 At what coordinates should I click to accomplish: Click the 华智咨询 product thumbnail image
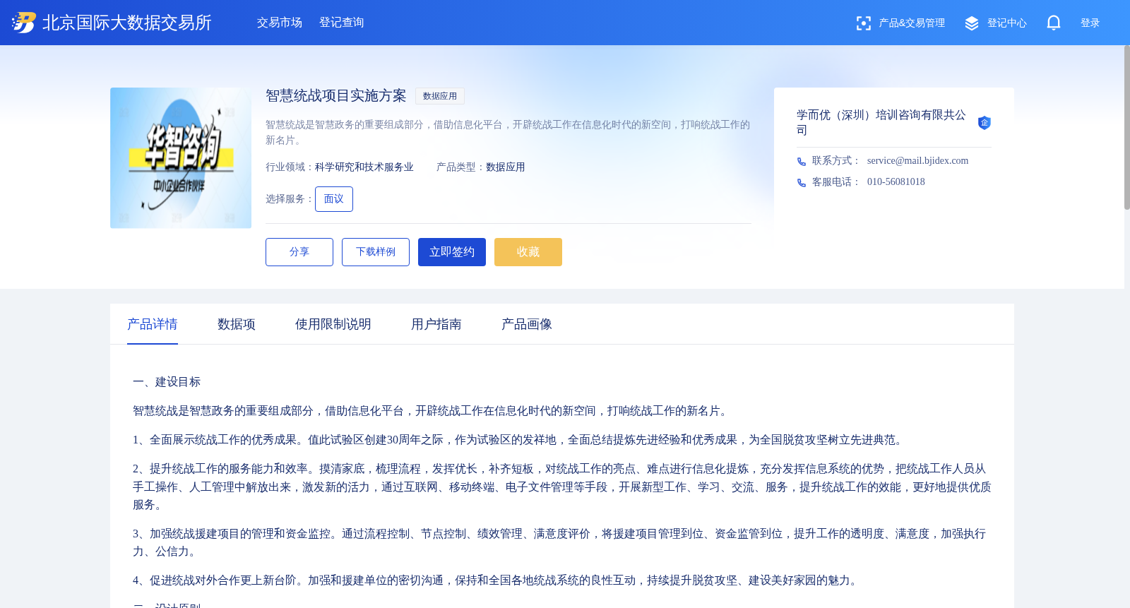pos(181,158)
